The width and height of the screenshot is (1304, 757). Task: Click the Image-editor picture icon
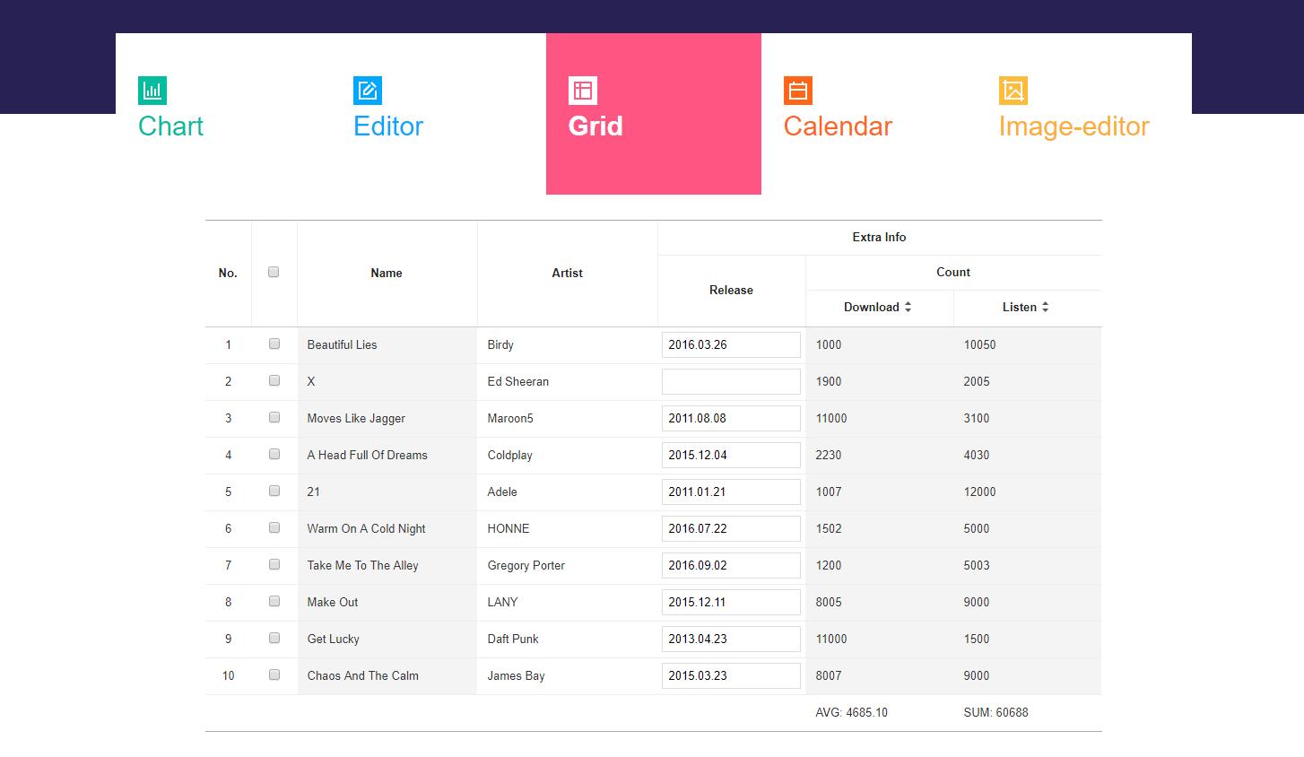(1013, 91)
